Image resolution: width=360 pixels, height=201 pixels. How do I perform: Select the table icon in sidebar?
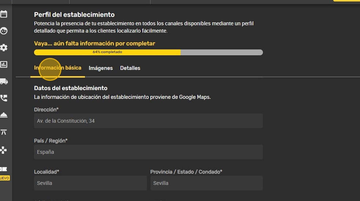4,132
